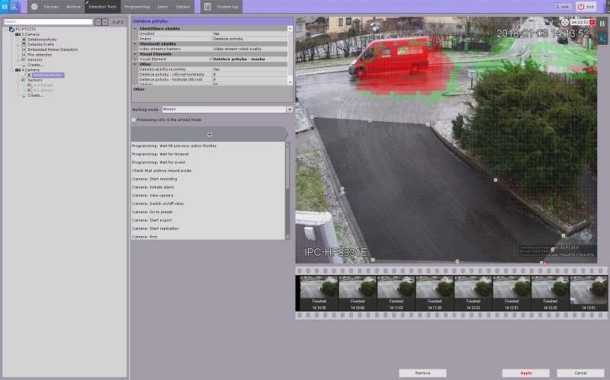Collapse the 2.Camera tree node
This screenshot has width=610, height=380.
point(12,34)
